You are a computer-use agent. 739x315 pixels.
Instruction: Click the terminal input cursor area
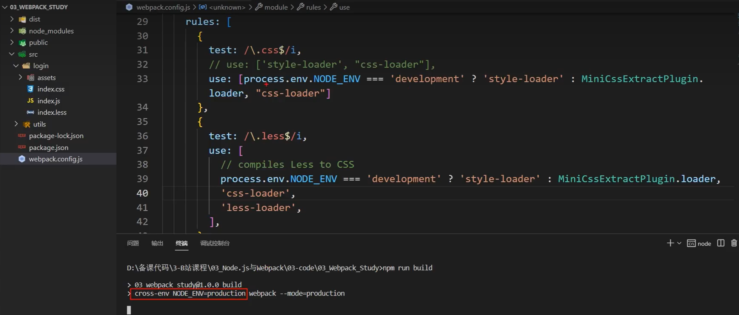pos(129,310)
